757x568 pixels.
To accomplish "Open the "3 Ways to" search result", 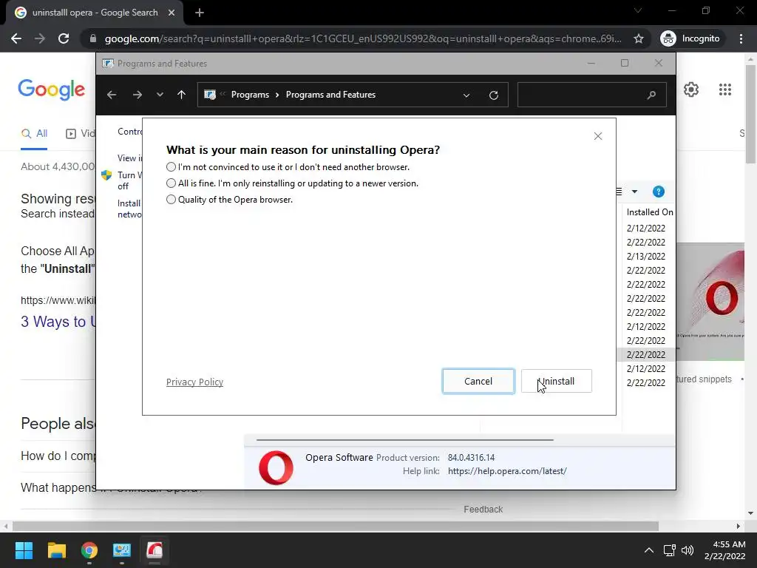I will [58, 322].
